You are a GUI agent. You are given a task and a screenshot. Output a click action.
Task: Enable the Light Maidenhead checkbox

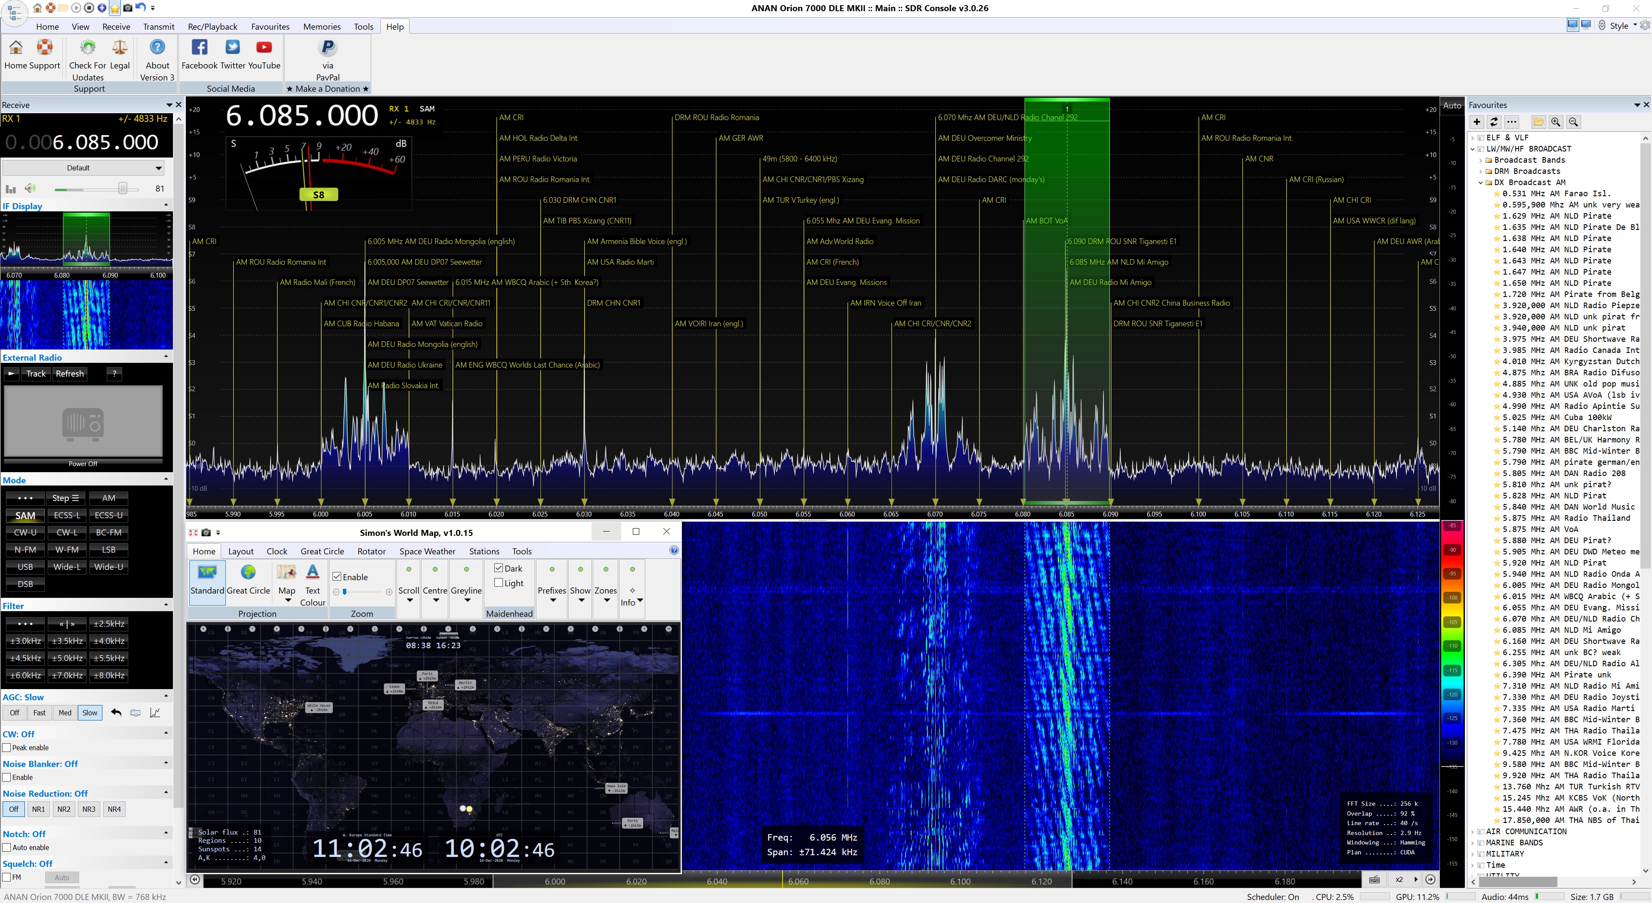[x=498, y=583]
